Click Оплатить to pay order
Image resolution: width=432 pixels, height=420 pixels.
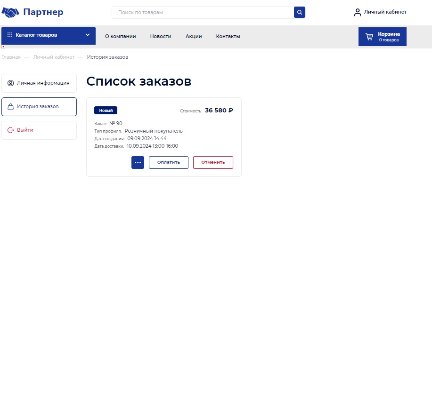pos(169,163)
